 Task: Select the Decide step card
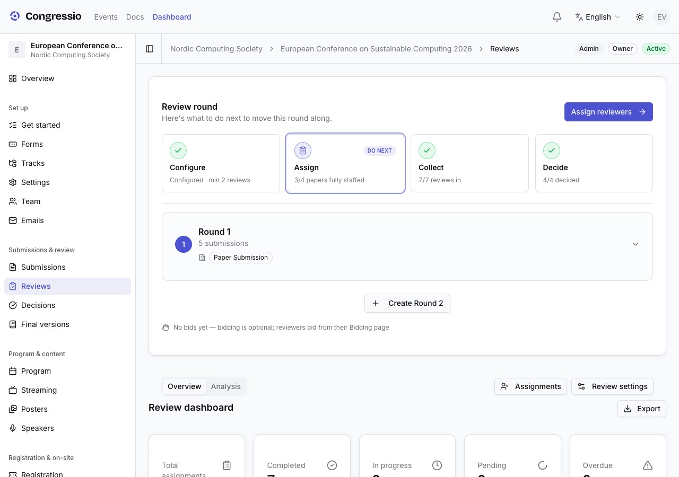point(594,163)
